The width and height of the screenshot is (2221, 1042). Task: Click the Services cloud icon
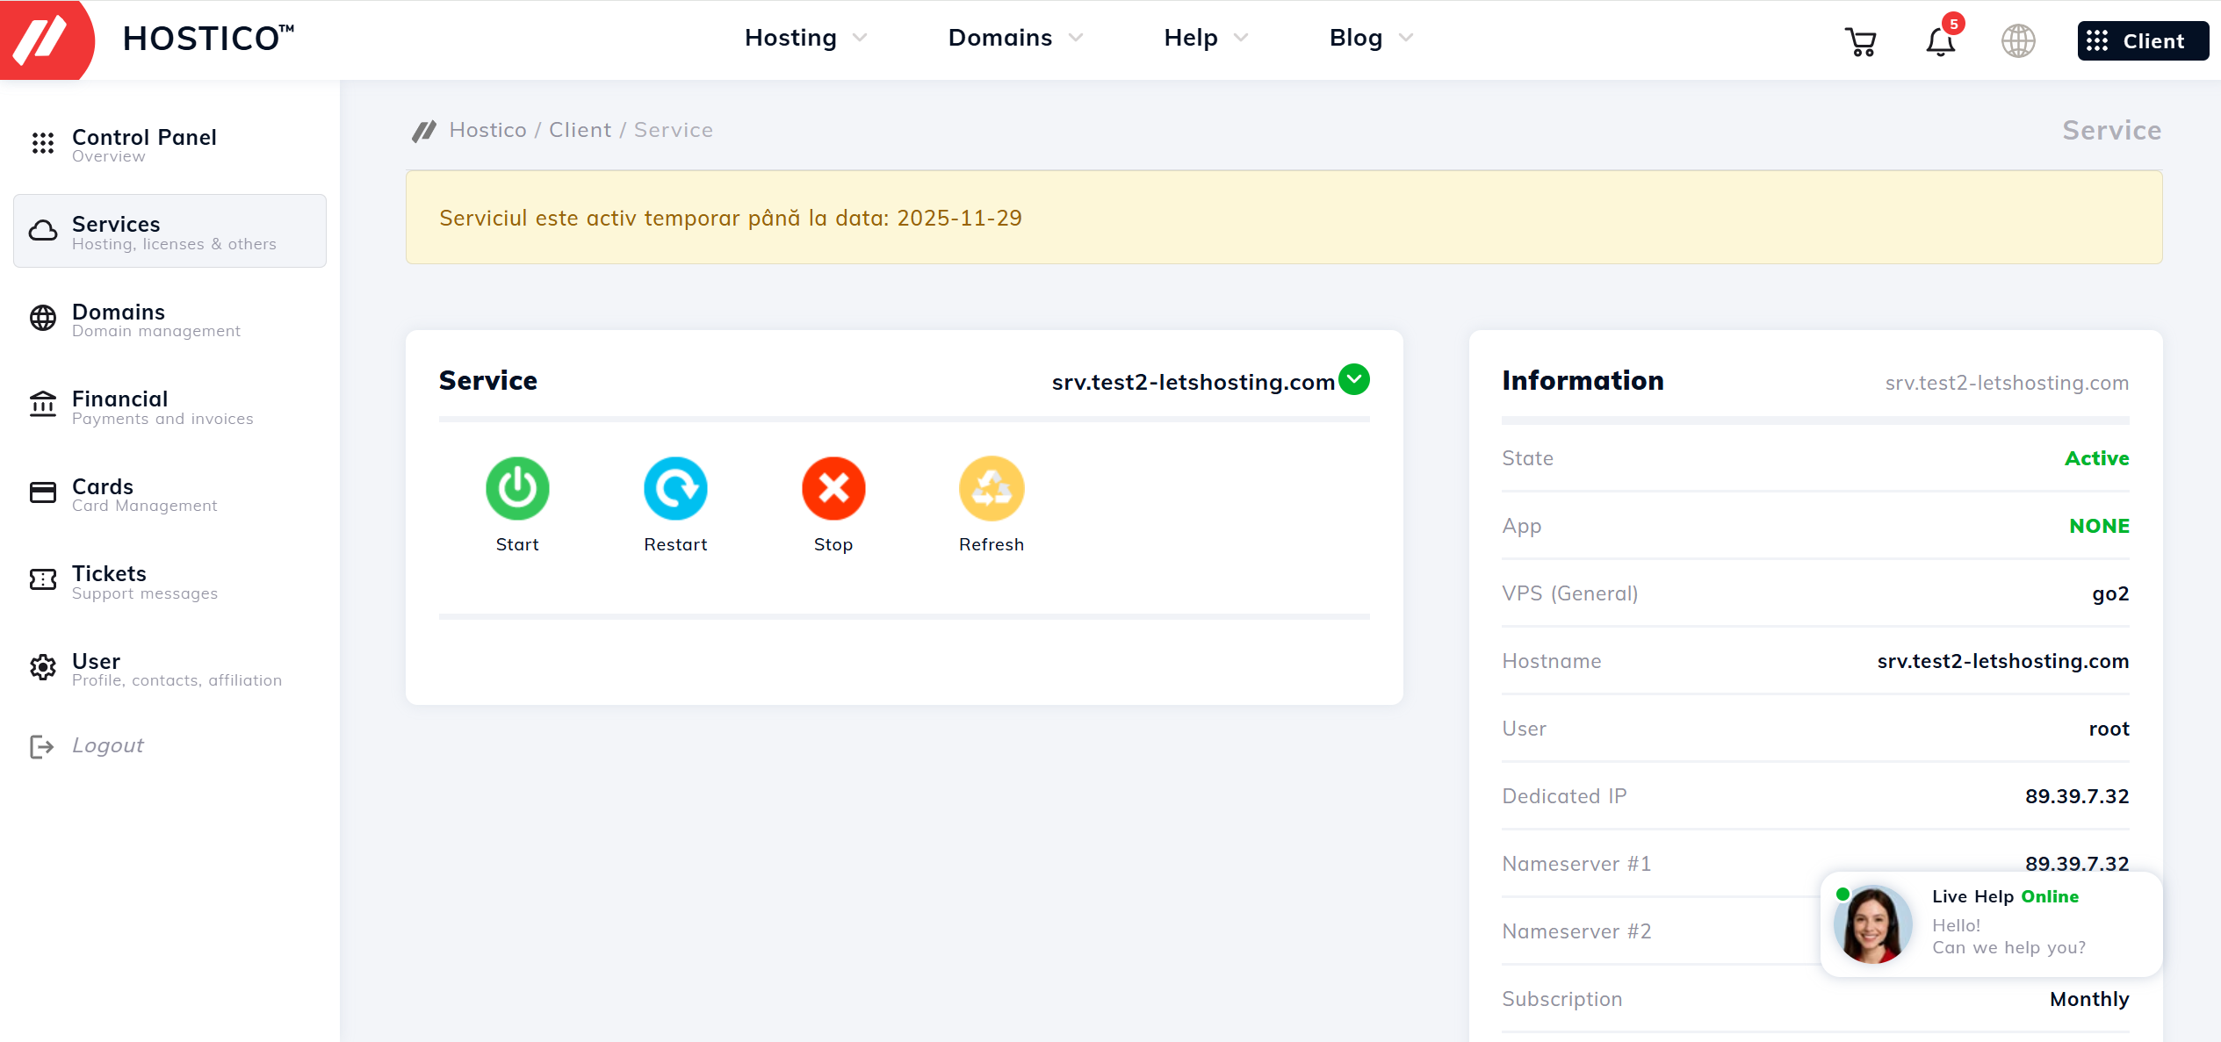[x=43, y=231]
